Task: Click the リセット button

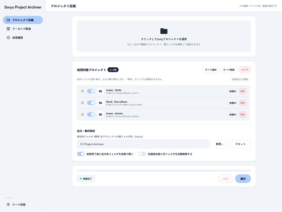Action: click(240, 144)
